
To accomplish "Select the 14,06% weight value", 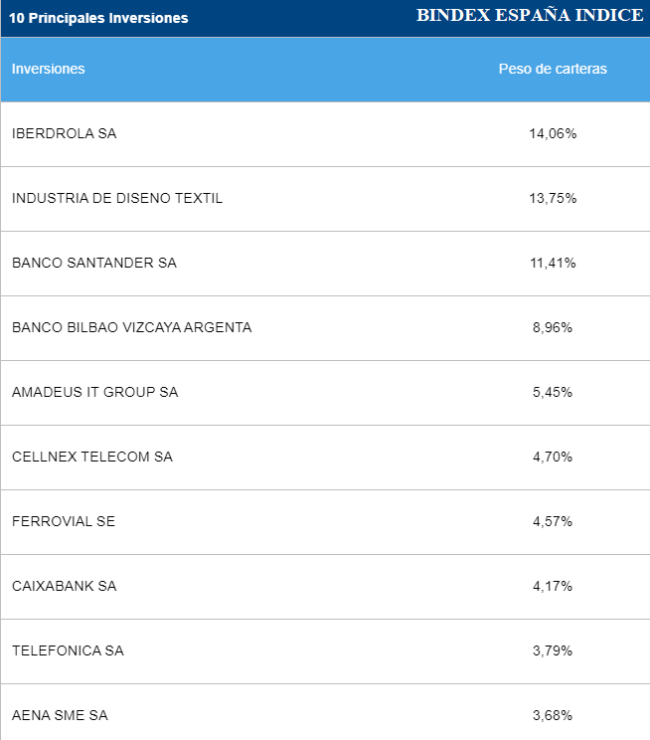I will click(x=553, y=133).
